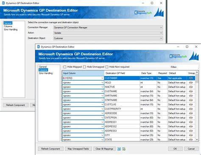The height and width of the screenshot is (155, 201).
Task: Click the unmap icon in the ADRSCODE row
Action: [x=191, y=113]
